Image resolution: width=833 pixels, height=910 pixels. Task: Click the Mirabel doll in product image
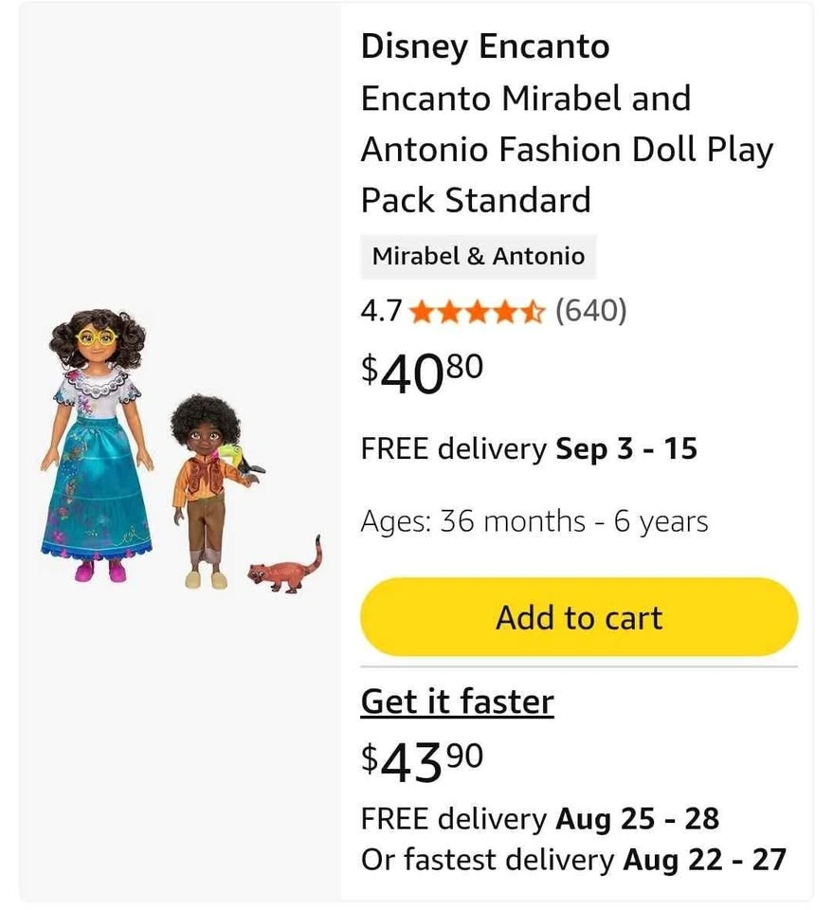[x=98, y=446]
